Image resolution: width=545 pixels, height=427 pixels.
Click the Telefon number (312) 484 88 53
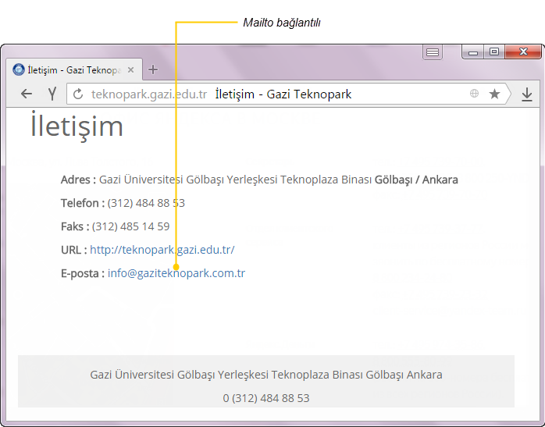[146, 203]
